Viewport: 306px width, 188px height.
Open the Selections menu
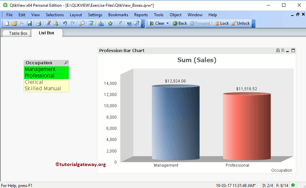click(x=55, y=15)
